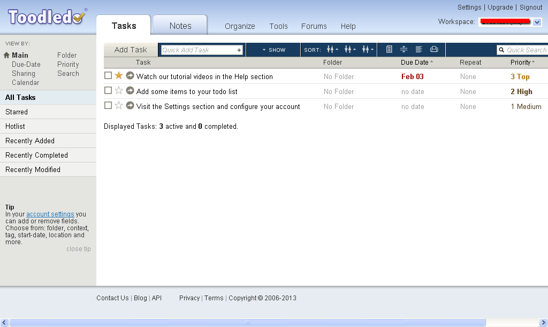Click the printer icon in toolbar

click(x=434, y=49)
